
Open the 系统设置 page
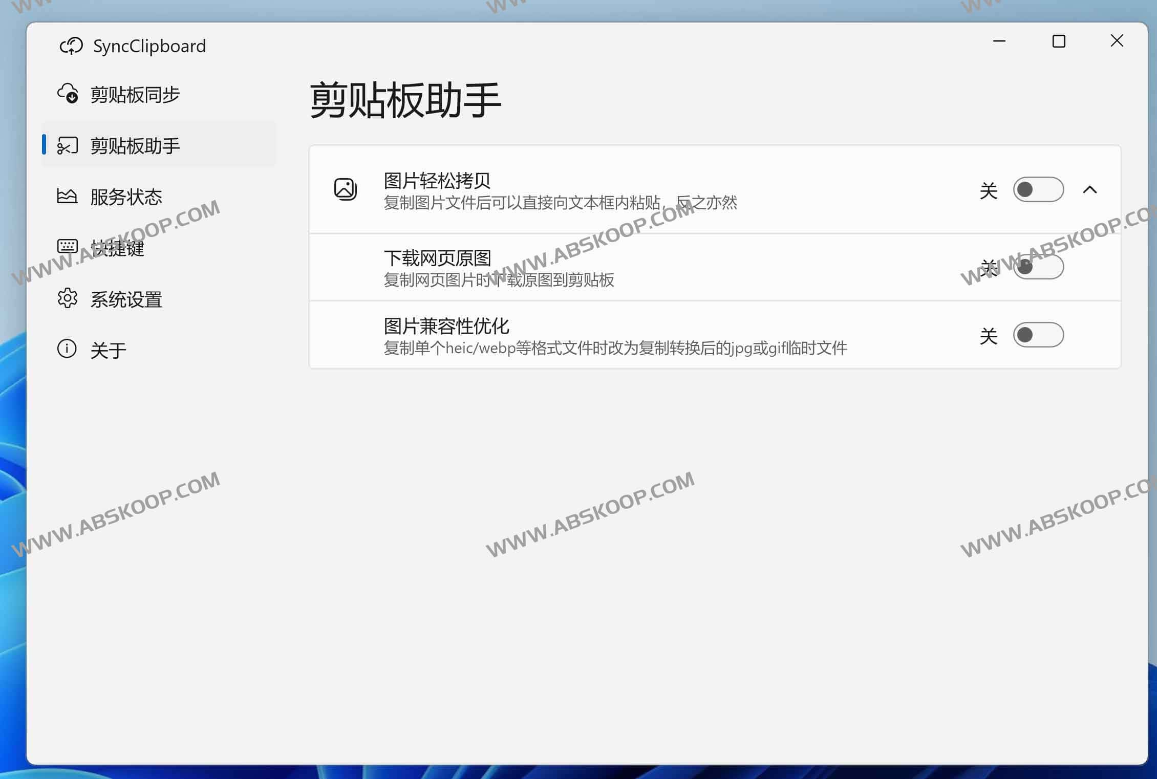point(126,299)
